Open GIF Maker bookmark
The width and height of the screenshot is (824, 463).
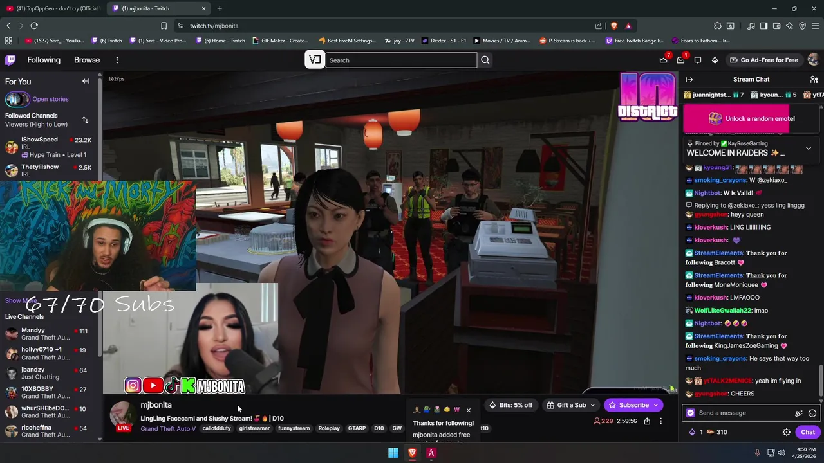coord(280,41)
